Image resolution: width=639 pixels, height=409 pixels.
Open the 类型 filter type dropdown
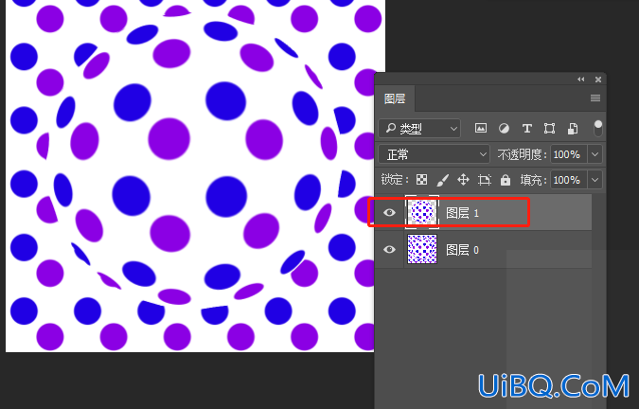point(419,129)
